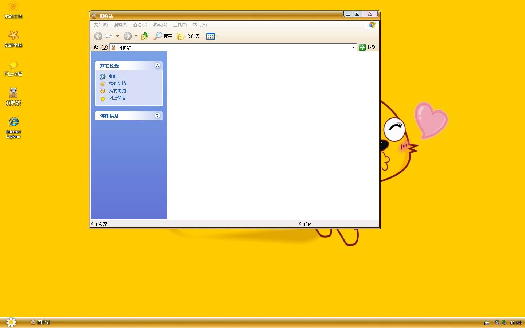Open the View (查看) menu

coord(140,25)
